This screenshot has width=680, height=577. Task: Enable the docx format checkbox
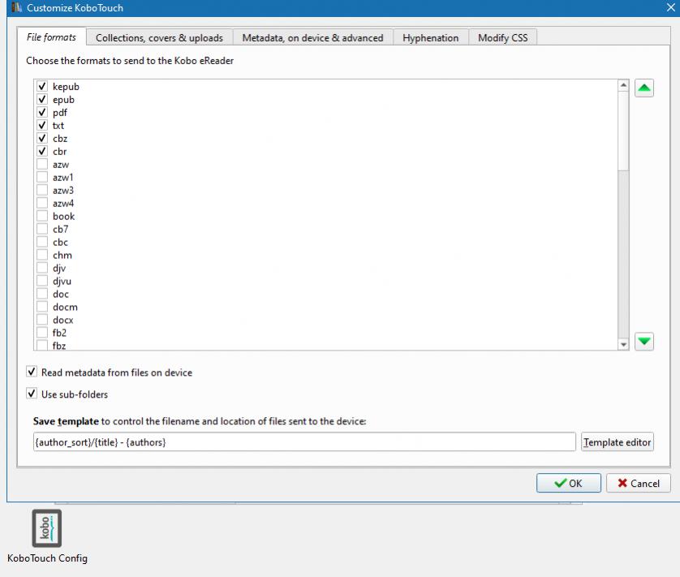[x=42, y=320]
